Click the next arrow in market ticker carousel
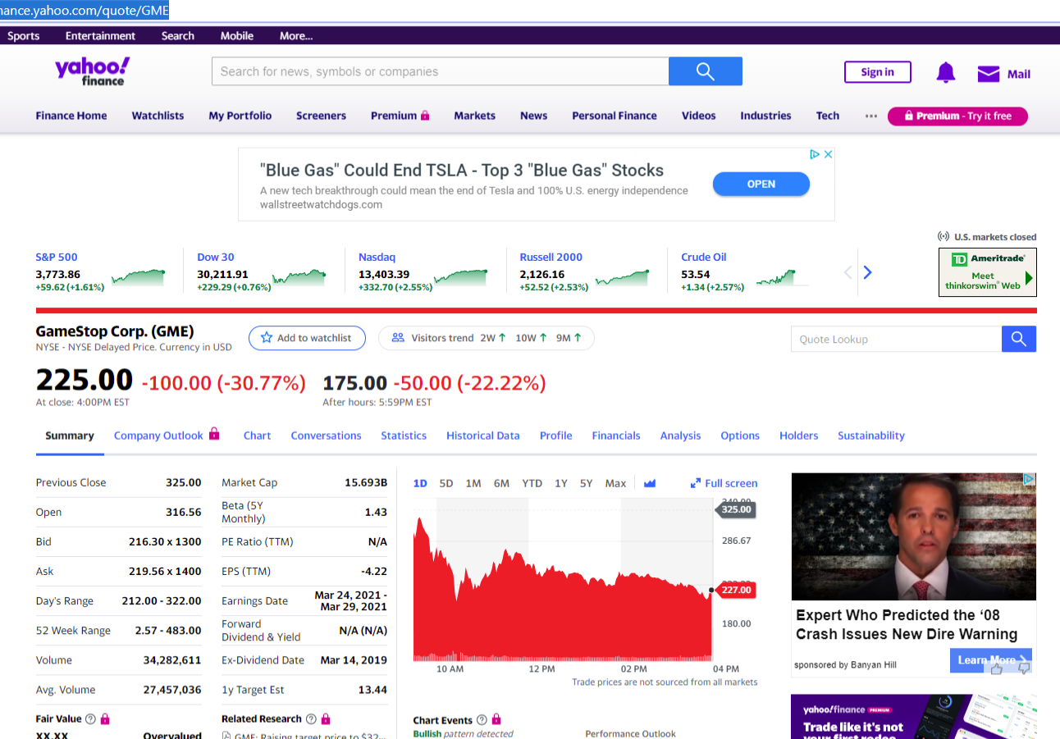The image size is (1060, 739). coord(868,272)
